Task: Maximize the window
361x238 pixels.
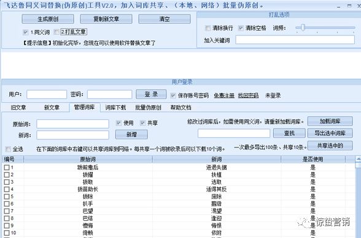Action: point(349,6)
